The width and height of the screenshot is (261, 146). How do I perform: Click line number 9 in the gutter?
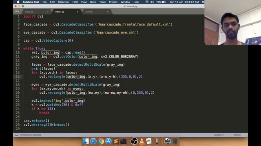point(18,49)
